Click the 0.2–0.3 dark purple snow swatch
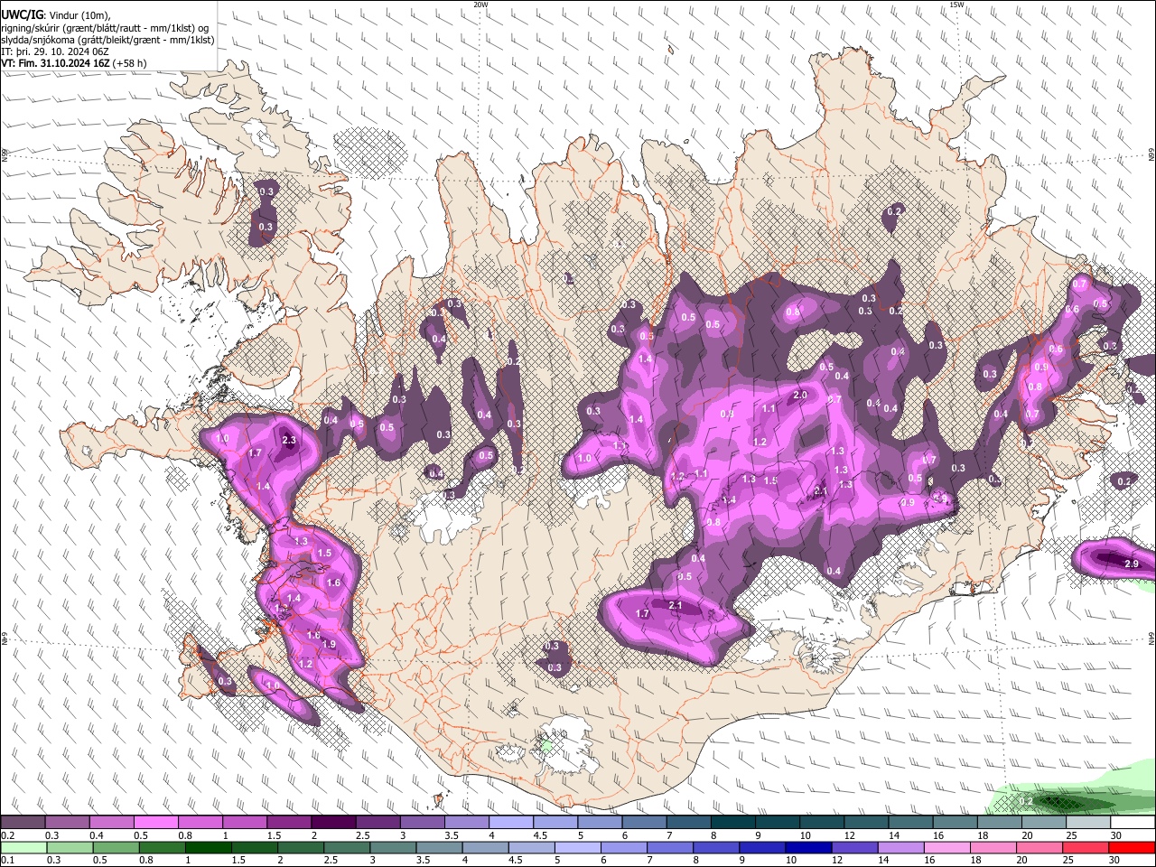This screenshot has width=1156, height=867. click(23, 822)
